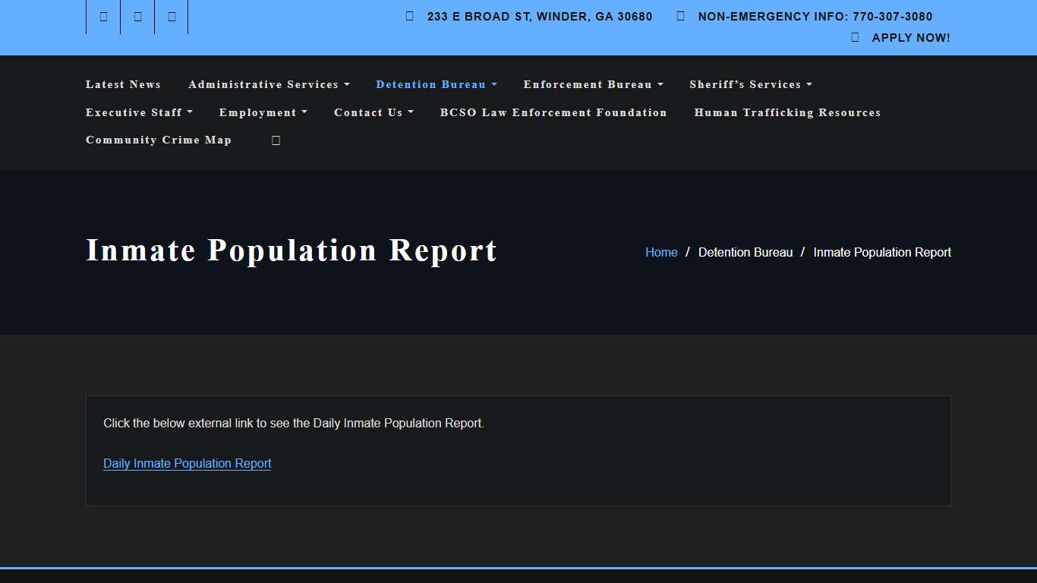Expand the Contact Us dropdown

coord(374,112)
